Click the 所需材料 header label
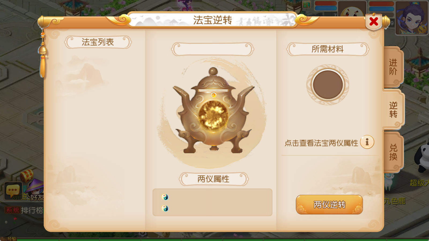 [x=328, y=49]
